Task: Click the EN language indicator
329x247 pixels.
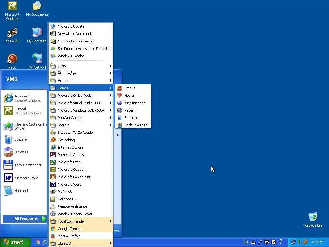Action: click(246, 242)
